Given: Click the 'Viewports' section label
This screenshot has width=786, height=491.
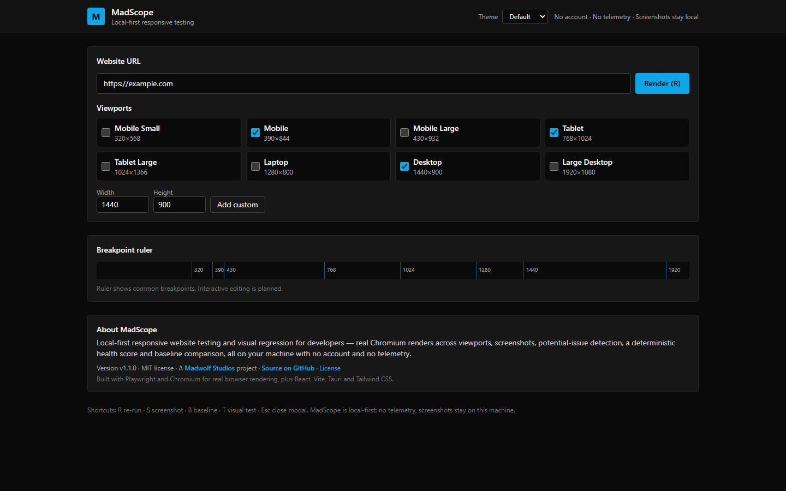Looking at the screenshot, I should pos(114,108).
